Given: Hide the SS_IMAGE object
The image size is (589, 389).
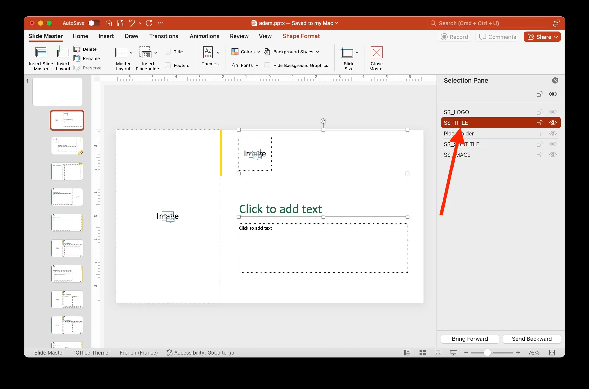Looking at the screenshot, I should point(553,155).
